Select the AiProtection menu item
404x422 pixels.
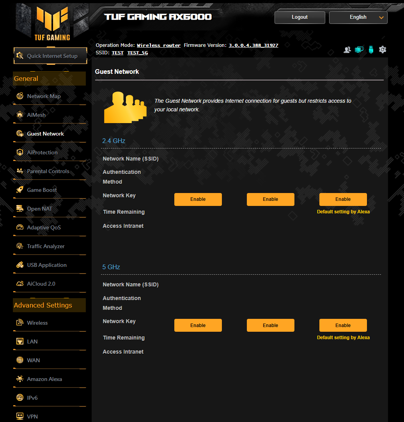point(42,152)
